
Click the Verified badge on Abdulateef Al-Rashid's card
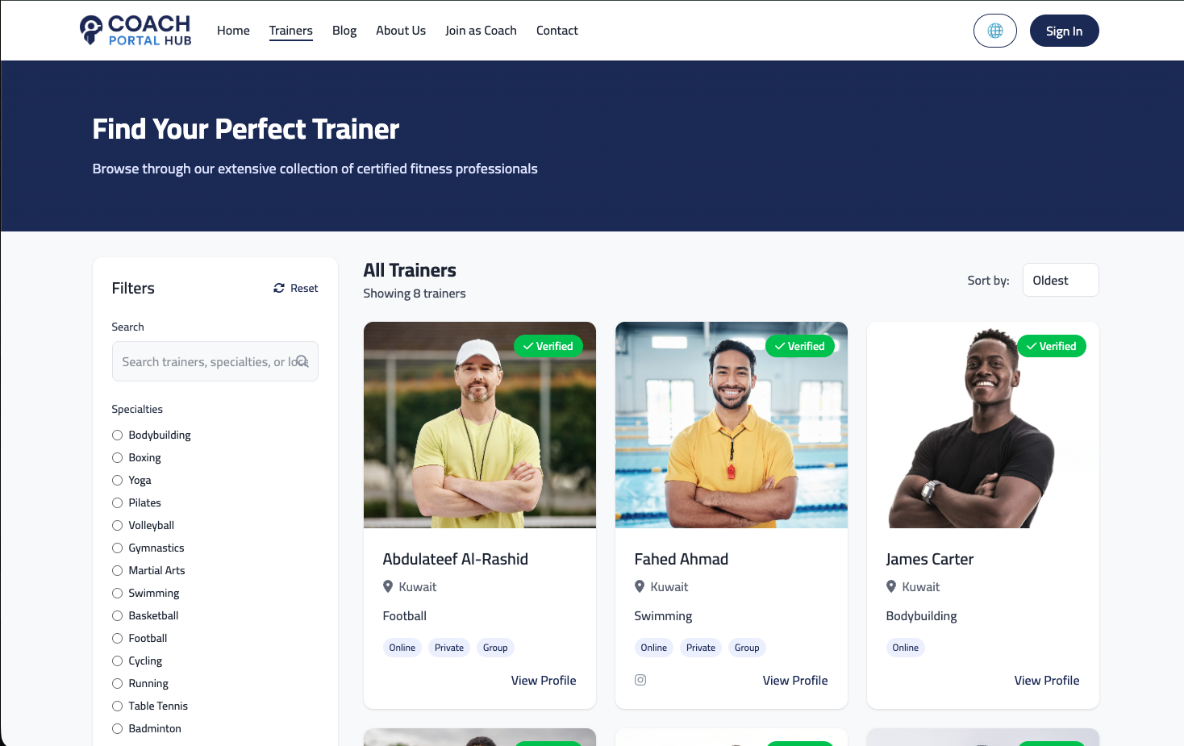(x=548, y=345)
